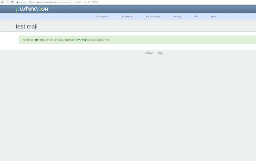Screen dimensions: 256x161
Task: Follow the Privacy footer link
Action: tap(150, 53)
